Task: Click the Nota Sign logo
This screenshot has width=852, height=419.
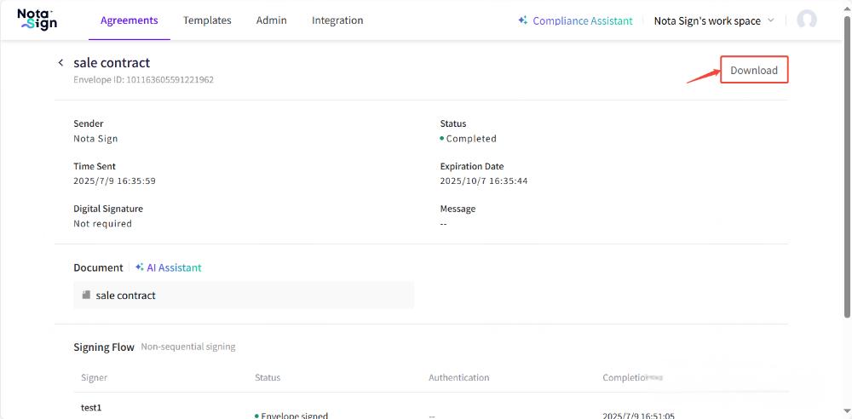Action: (37, 20)
